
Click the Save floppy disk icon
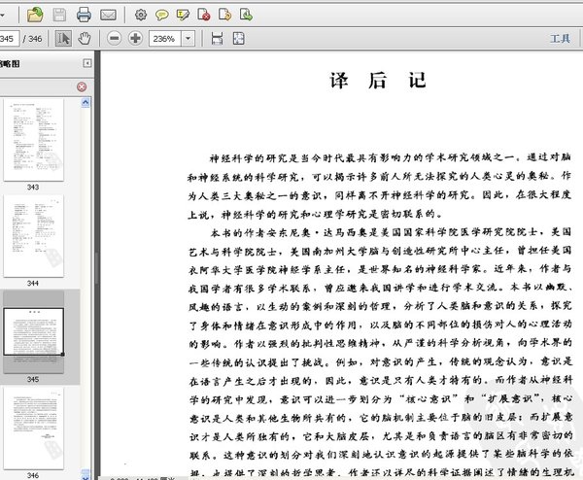click(x=59, y=15)
